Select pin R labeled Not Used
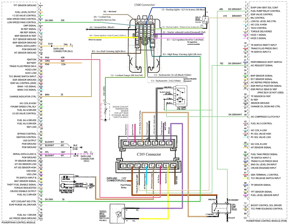The width and height of the screenshot is (290, 224). point(170,144)
